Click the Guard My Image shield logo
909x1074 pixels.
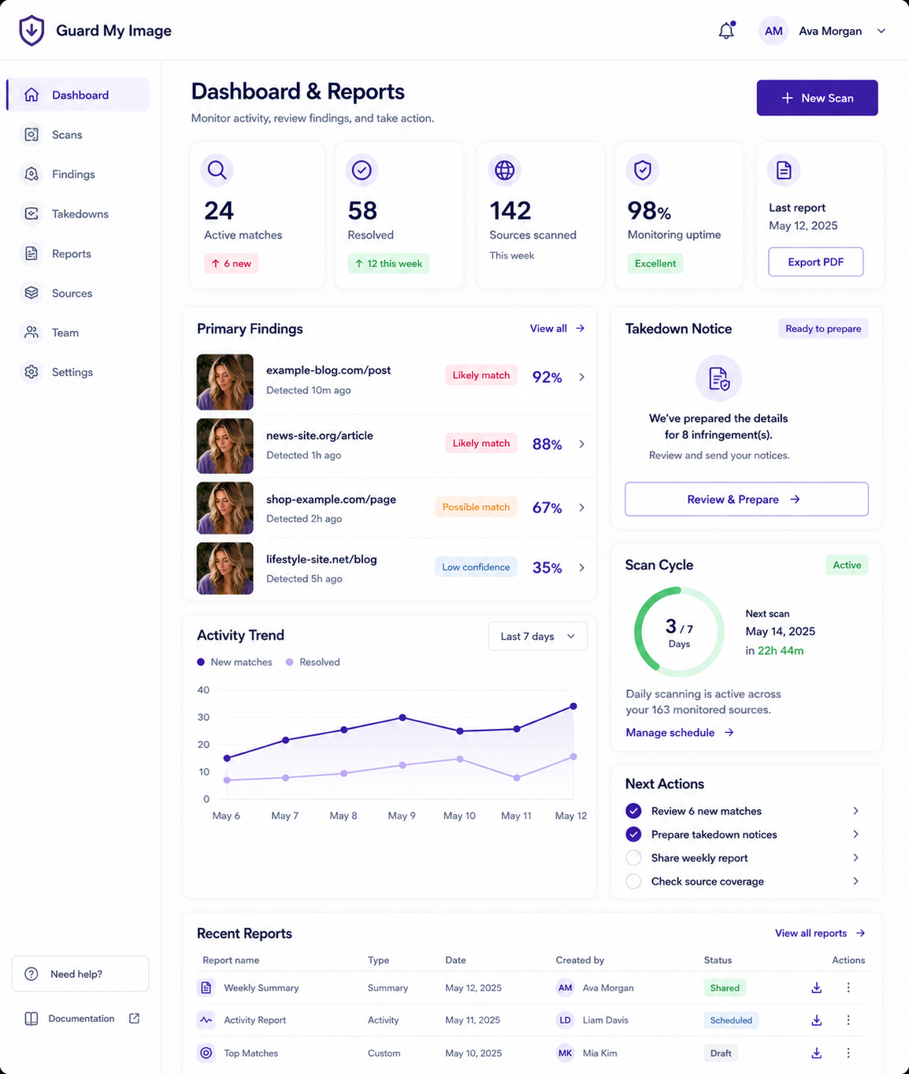pos(32,31)
